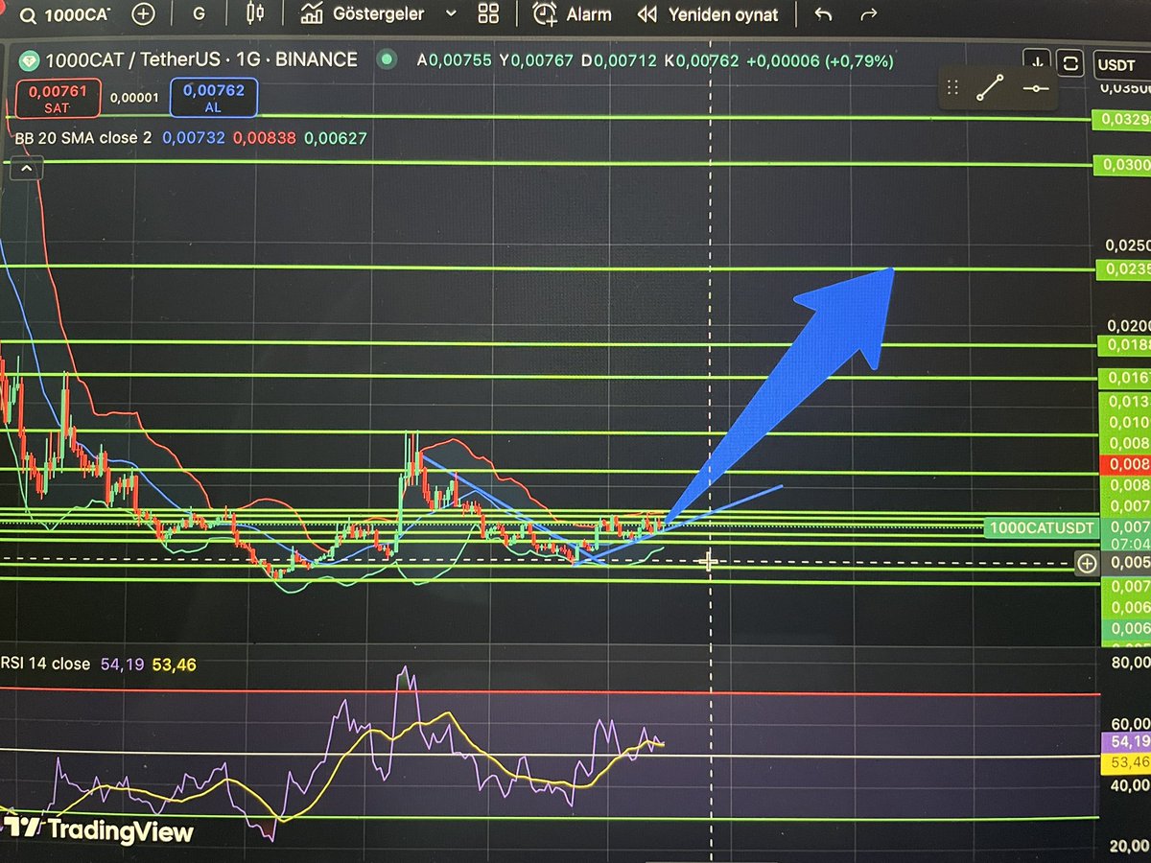The height and width of the screenshot is (863, 1151).
Task: Click the red 0,00838 BB upper value
Action: click(264, 138)
